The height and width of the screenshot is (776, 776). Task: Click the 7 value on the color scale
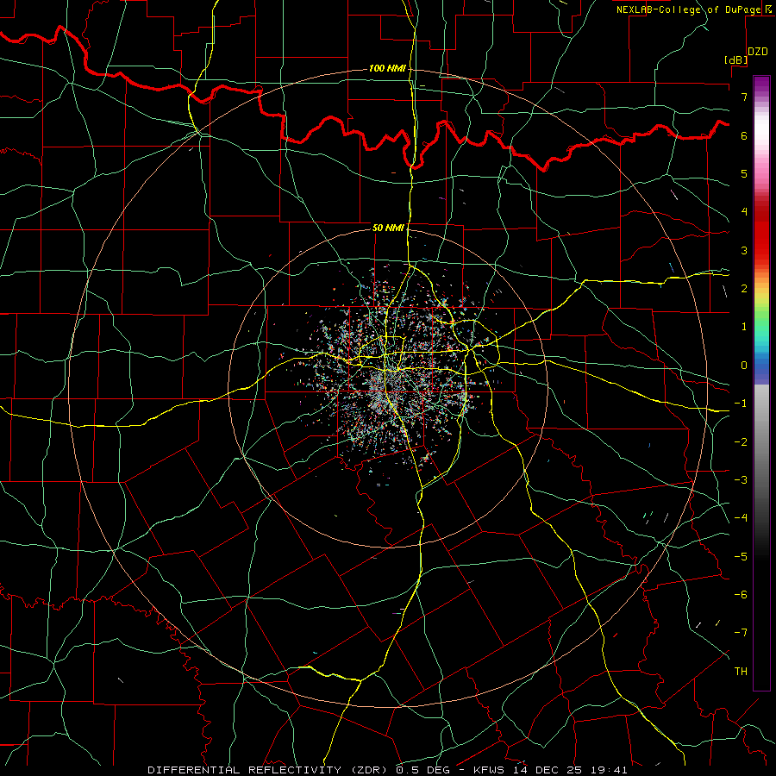coord(744,97)
